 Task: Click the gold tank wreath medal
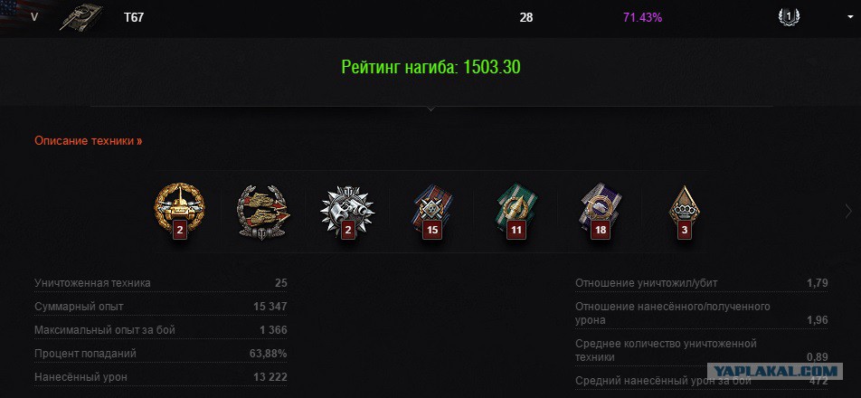179,212
